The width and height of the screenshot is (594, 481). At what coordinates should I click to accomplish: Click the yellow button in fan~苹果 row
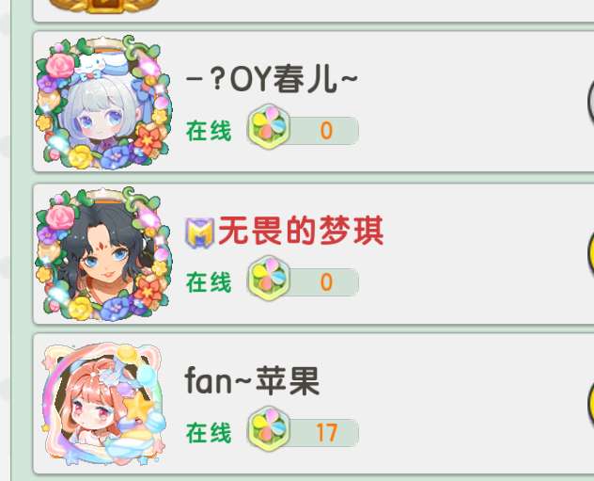[590, 405]
